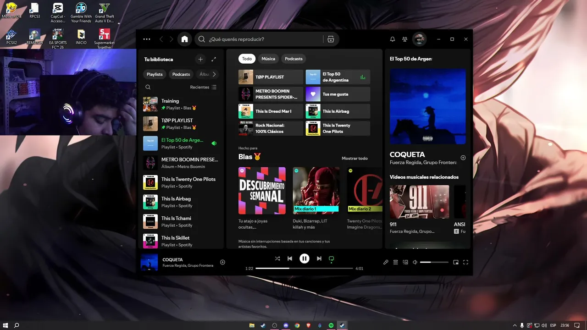
Task: Search inside Tu biblioteca
Action: click(x=148, y=87)
